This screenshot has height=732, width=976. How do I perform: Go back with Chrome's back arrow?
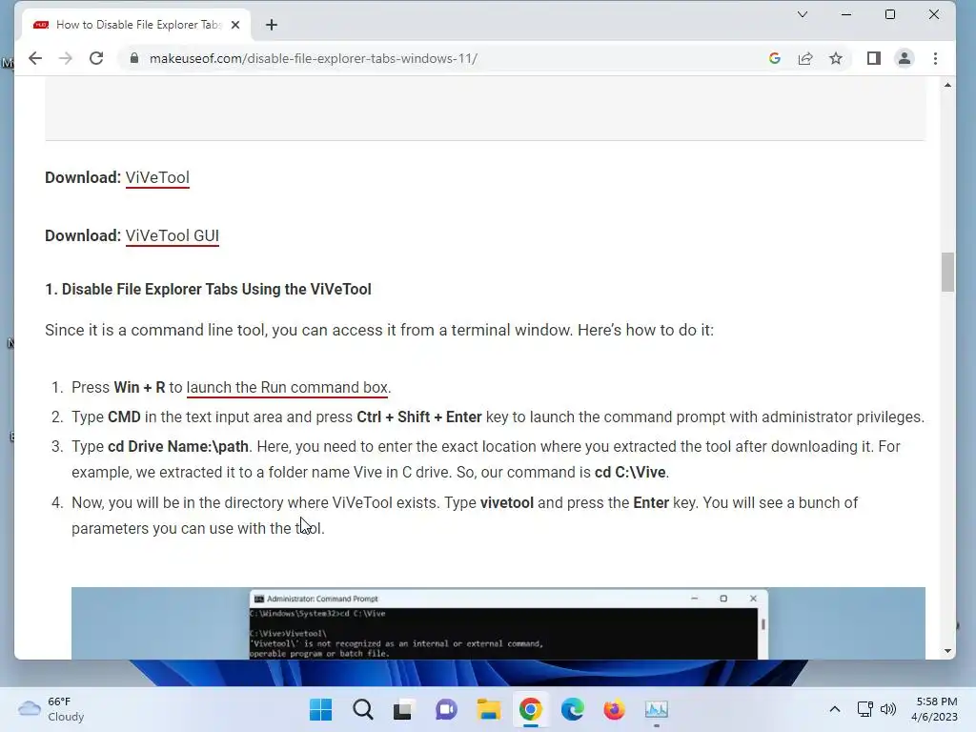click(x=35, y=58)
